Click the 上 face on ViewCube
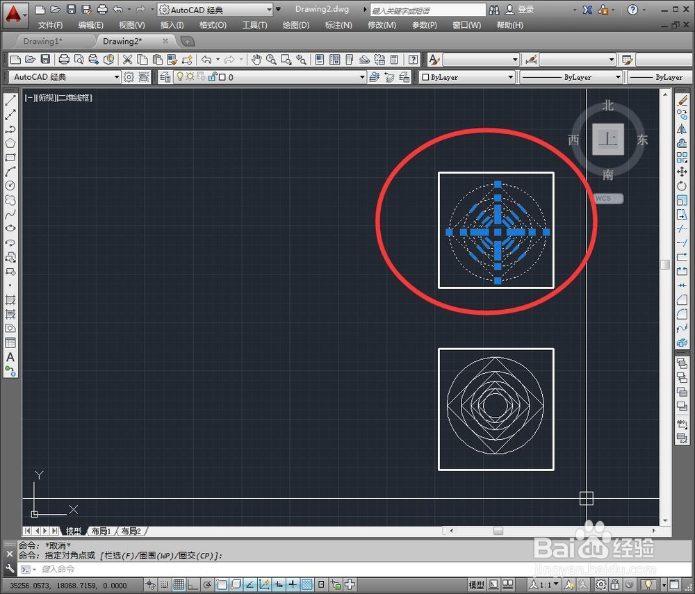This screenshot has height=594, width=695. 607,139
